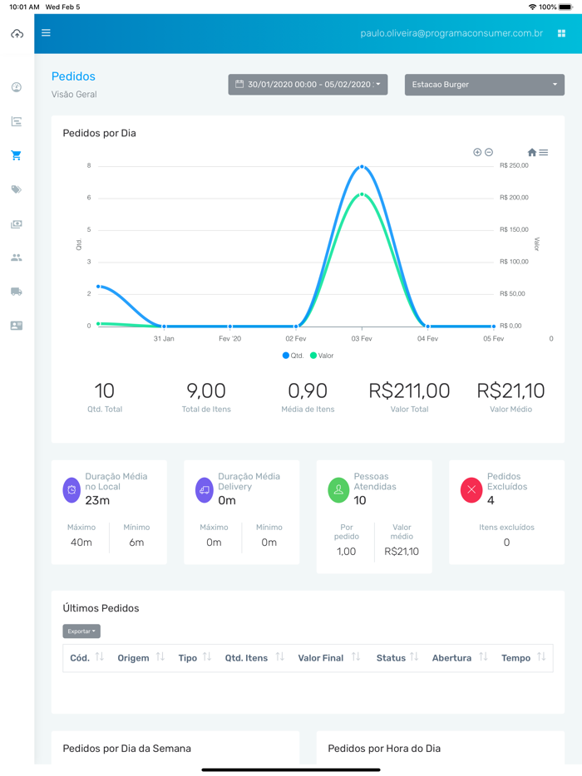Open the Estacao Burger store dropdown

click(485, 85)
